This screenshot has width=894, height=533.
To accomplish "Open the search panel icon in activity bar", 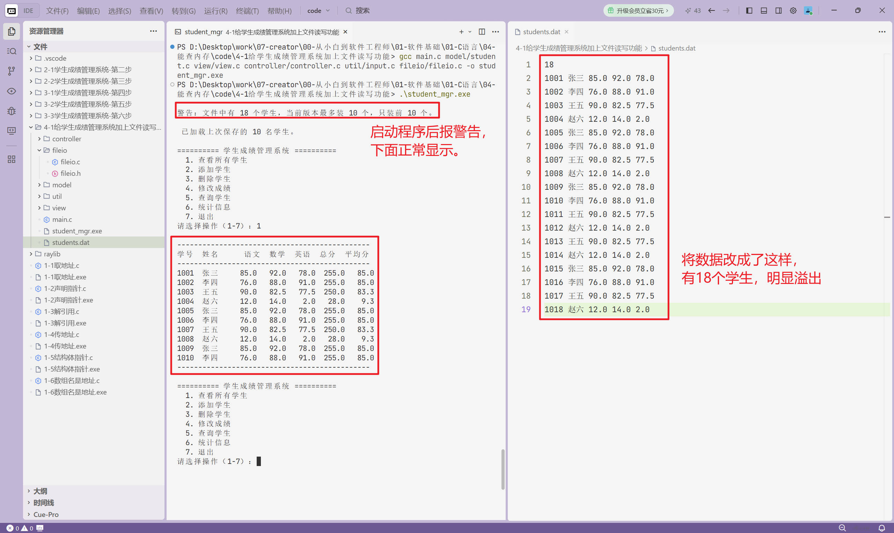I will [x=12, y=51].
